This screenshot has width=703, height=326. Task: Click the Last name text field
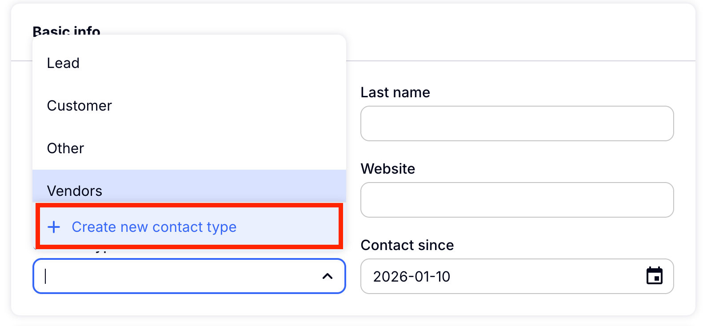[x=517, y=123]
